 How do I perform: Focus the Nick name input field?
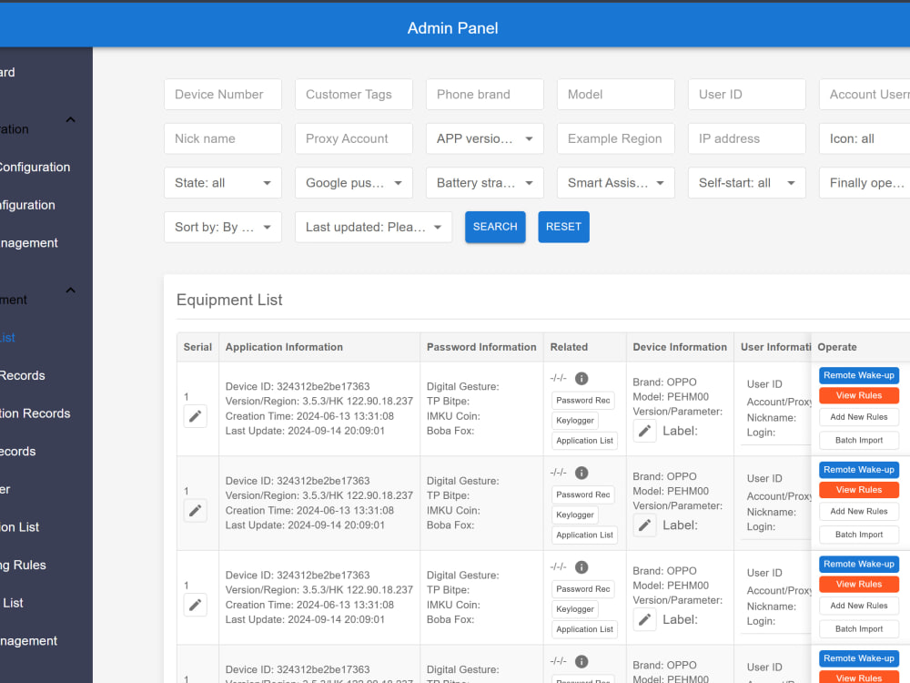(223, 138)
